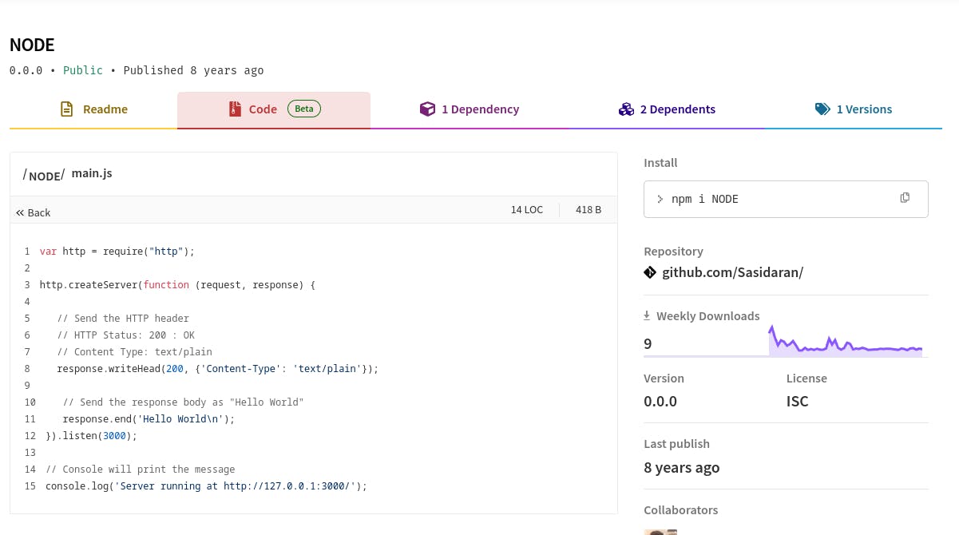Click the git repository diamond icon
The height and width of the screenshot is (535, 959).
(x=650, y=272)
